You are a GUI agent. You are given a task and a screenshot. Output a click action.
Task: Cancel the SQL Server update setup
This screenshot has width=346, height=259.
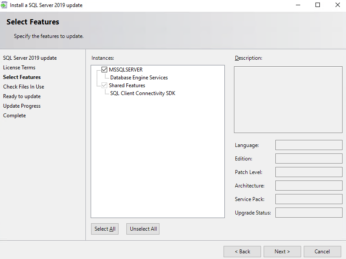coord(322,252)
